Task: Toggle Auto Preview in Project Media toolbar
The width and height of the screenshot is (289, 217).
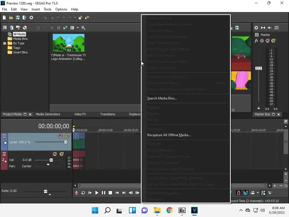Action: coord(65,28)
